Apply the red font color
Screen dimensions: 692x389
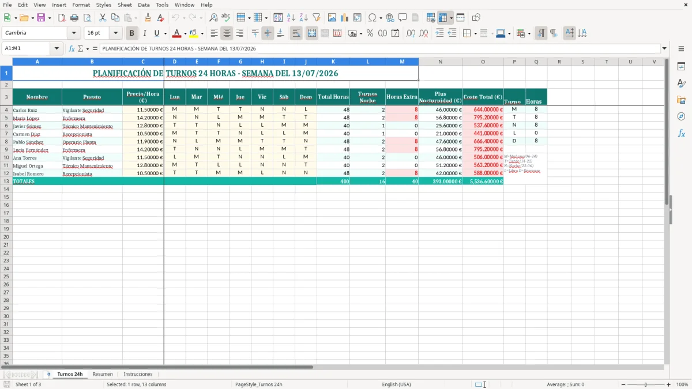[x=177, y=33]
